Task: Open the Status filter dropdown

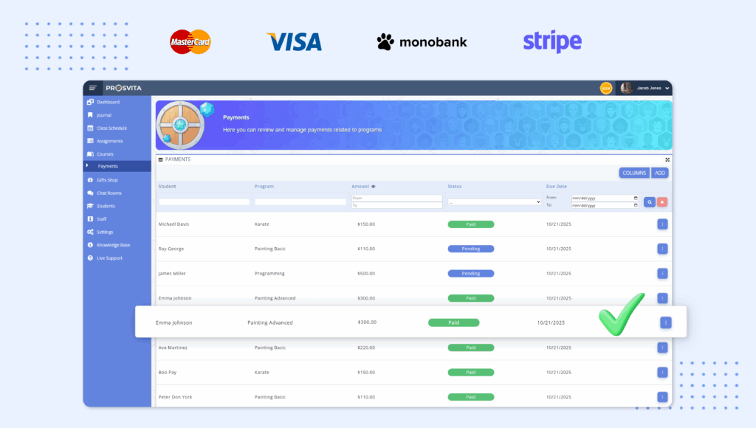Action: click(x=494, y=201)
